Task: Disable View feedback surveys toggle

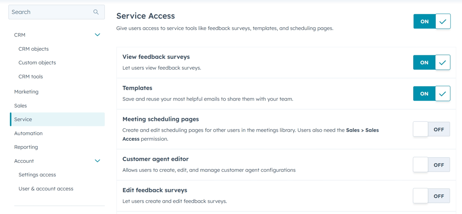Action: [x=432, y=62]
